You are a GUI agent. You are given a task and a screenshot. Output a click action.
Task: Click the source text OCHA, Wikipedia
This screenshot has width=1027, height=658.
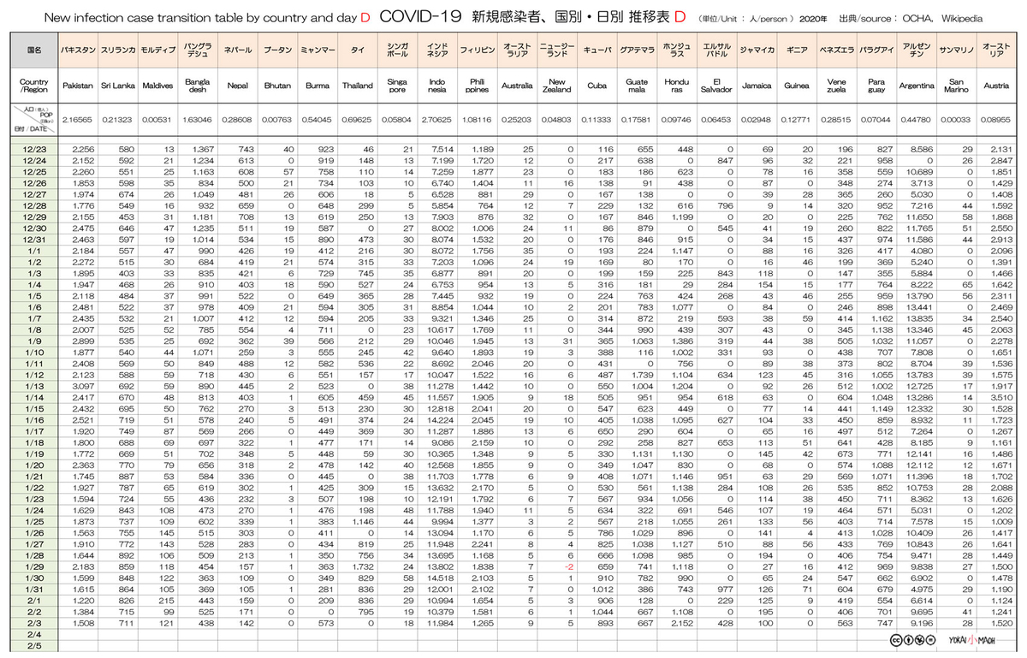tap(944, 17)
